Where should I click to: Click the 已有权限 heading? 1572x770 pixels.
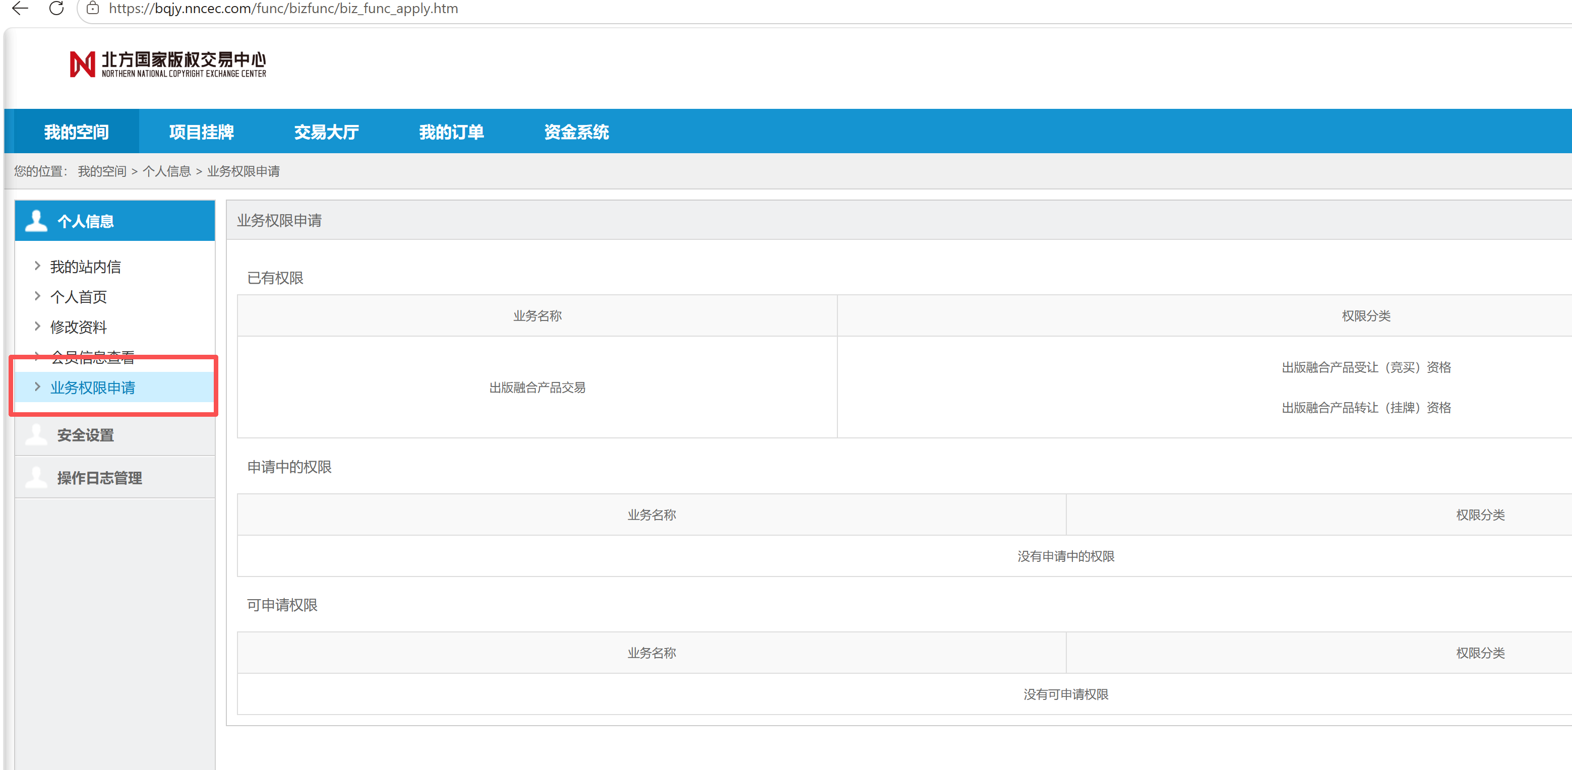tap(275, 278)
